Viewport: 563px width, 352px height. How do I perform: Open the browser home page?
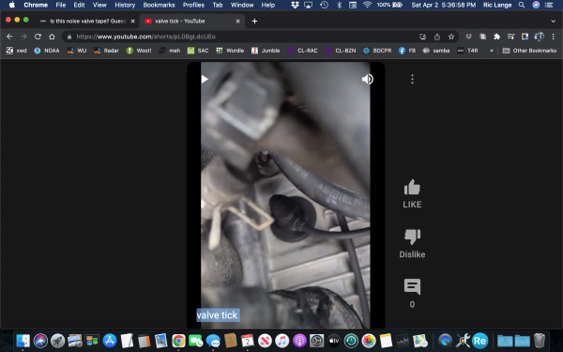point(52,37)
